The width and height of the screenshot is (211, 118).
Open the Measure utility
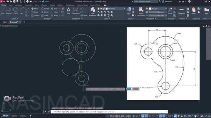[181, 11]
